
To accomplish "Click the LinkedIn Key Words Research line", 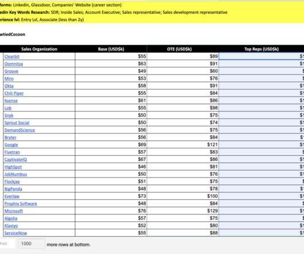I will click(114, 13).
